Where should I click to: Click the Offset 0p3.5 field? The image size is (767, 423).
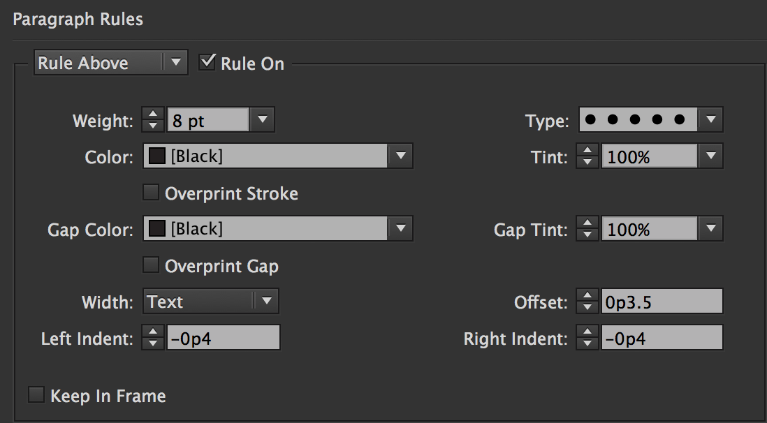pos(661,302)
